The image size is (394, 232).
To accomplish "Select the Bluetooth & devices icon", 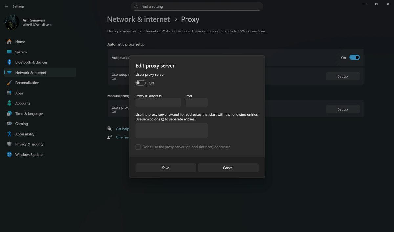I will pos(9,62).
